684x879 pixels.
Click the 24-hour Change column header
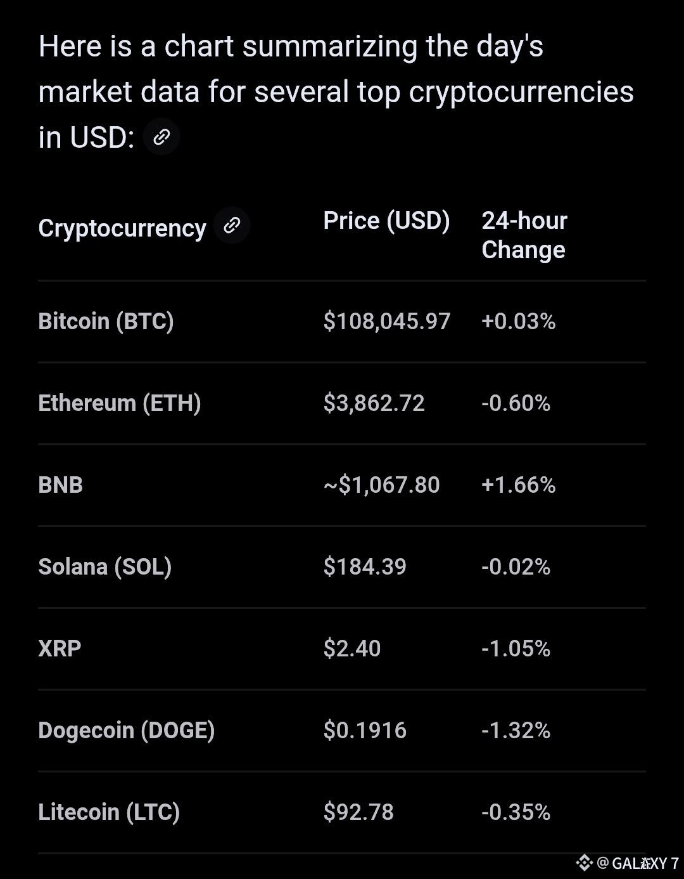(x=524, y=235)
